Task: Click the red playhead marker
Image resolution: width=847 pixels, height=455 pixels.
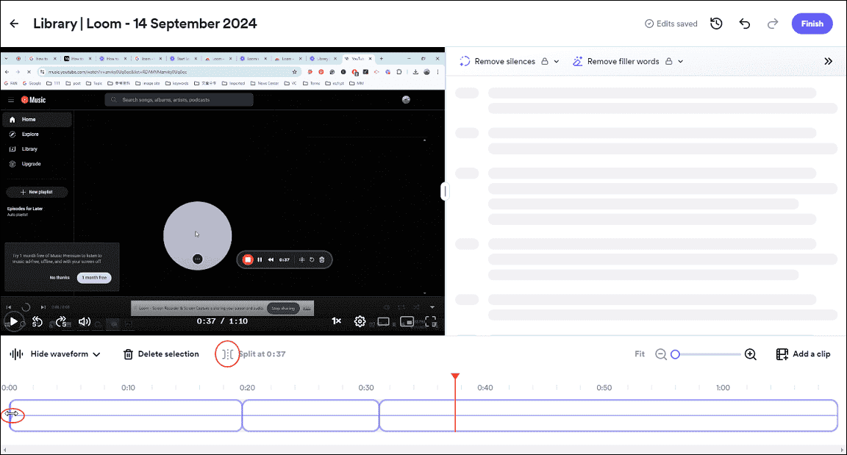Action: tap(455, 376)
